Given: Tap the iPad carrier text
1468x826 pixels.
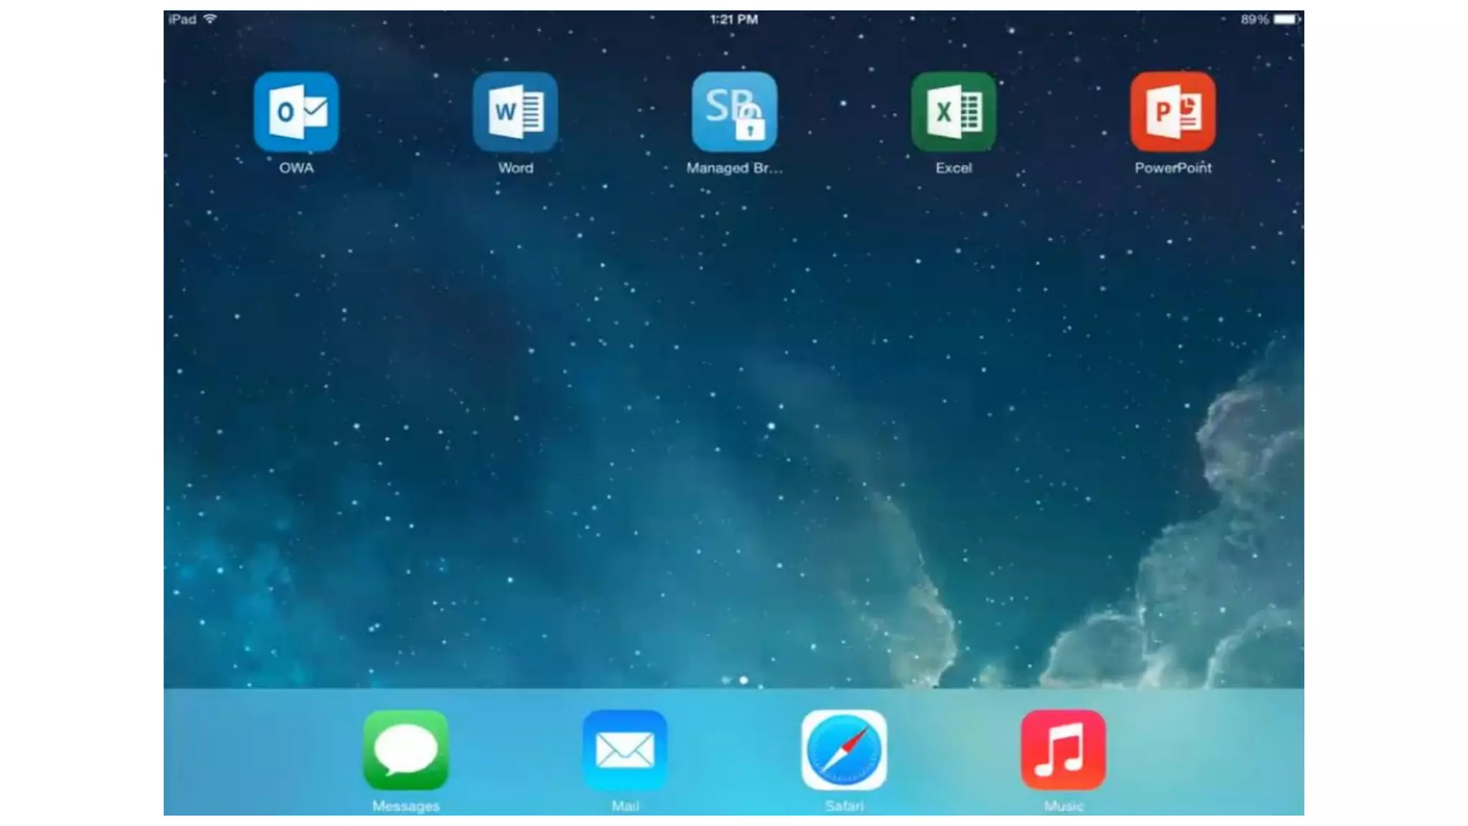Looking at the screenshot, I should coord(182,19).
